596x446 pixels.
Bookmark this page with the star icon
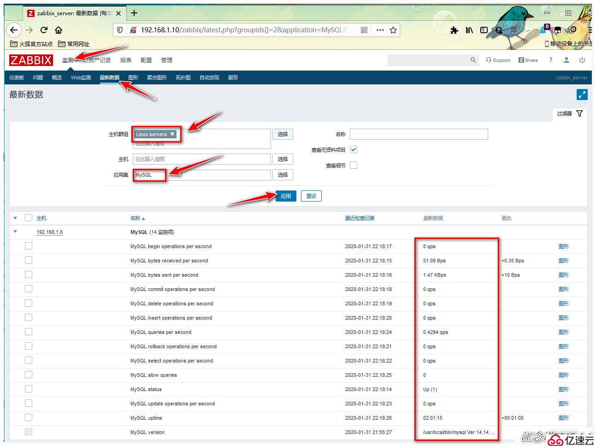[x=393, y=30]
